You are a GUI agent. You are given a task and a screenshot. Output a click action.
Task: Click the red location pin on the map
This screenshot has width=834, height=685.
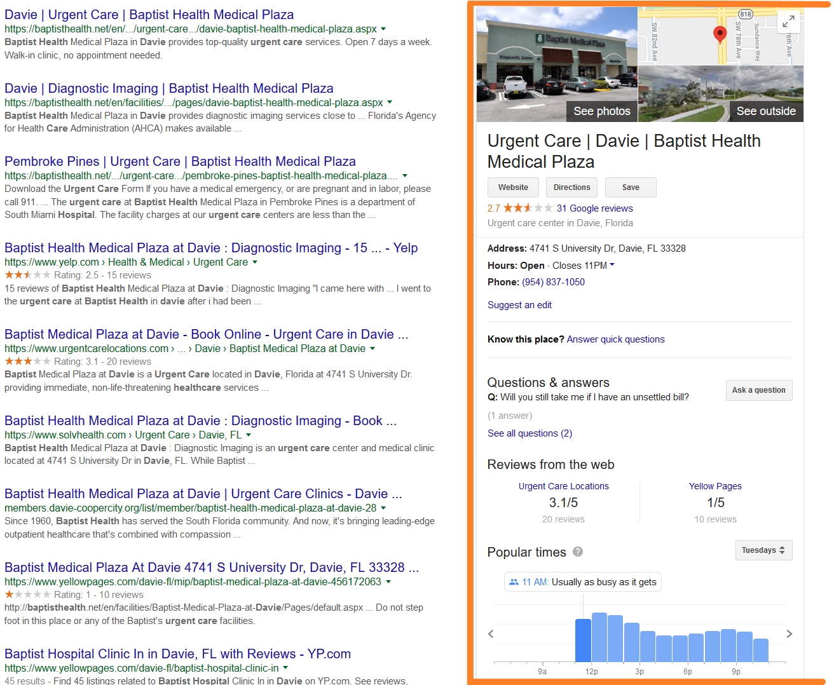point(720,34)
